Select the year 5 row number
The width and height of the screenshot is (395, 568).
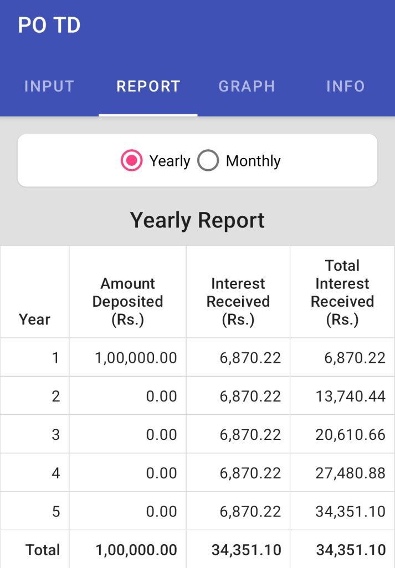pos(55,511)
